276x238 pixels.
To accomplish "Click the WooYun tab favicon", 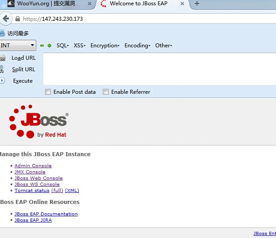I will pos(11,4).
